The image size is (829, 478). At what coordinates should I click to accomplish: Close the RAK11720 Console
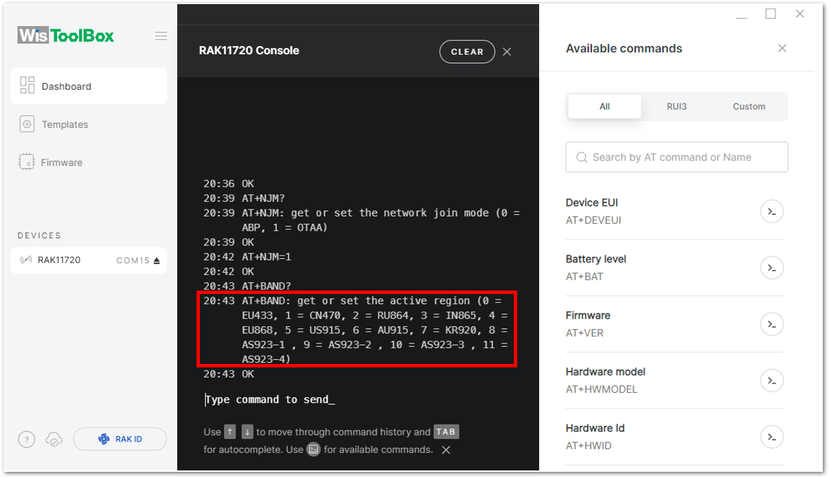click(x=507, y=52)
